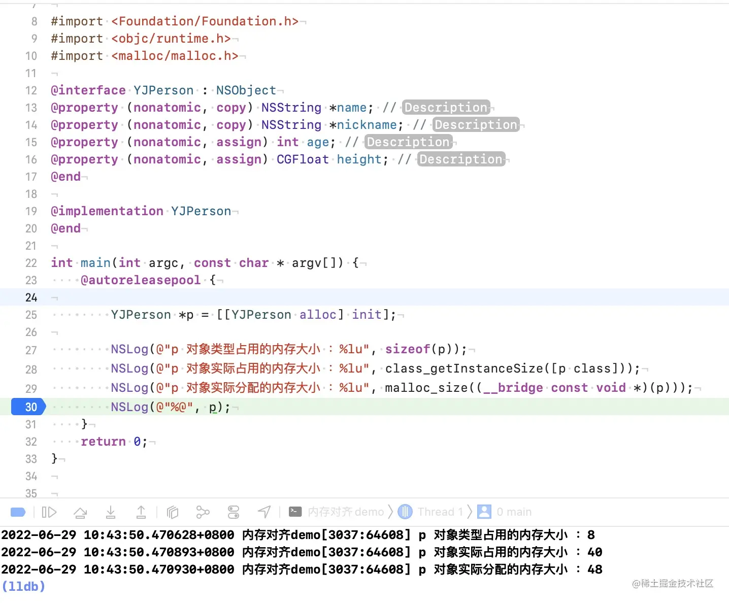This screenshot has height=604, width=729.
Task: Click the malloc/malloc.h import
Action: click(175, 56)
